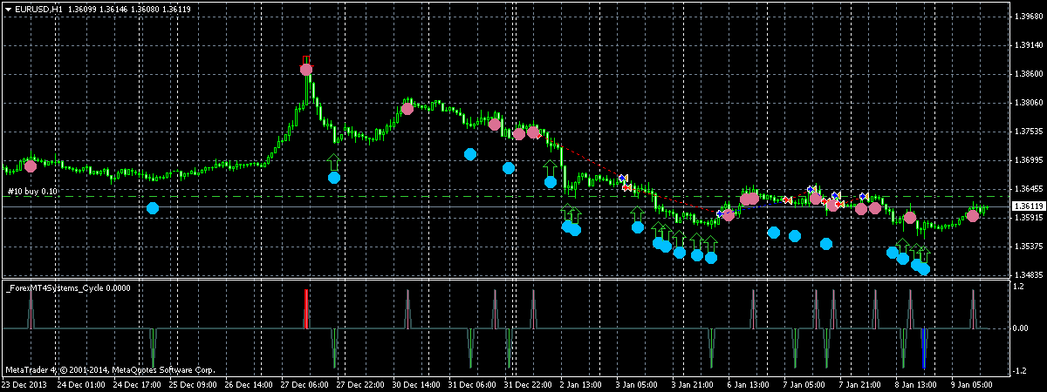1047x392 pixels.
Task: Click the 6 Jan 13:00 time label
Action: tap(749, 384)
